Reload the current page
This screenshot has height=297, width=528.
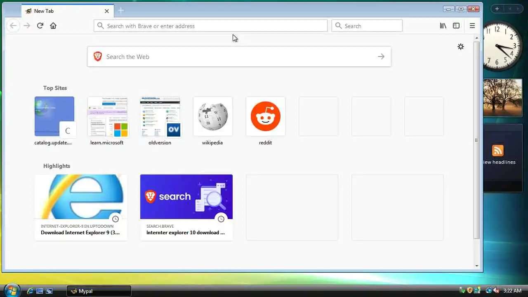click(40, 26)
